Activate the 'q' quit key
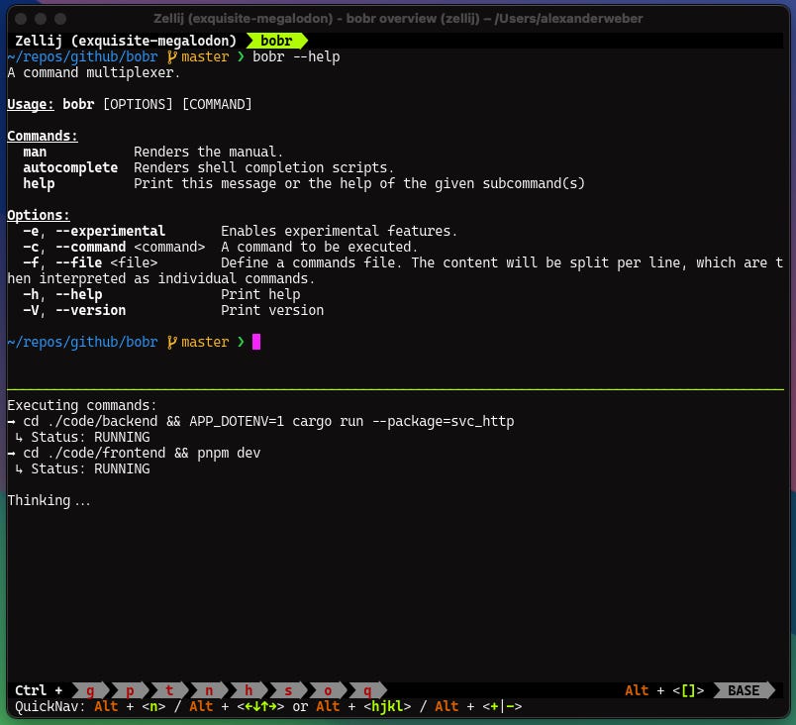This screenshot has height=725, width=796. (367, 690)
